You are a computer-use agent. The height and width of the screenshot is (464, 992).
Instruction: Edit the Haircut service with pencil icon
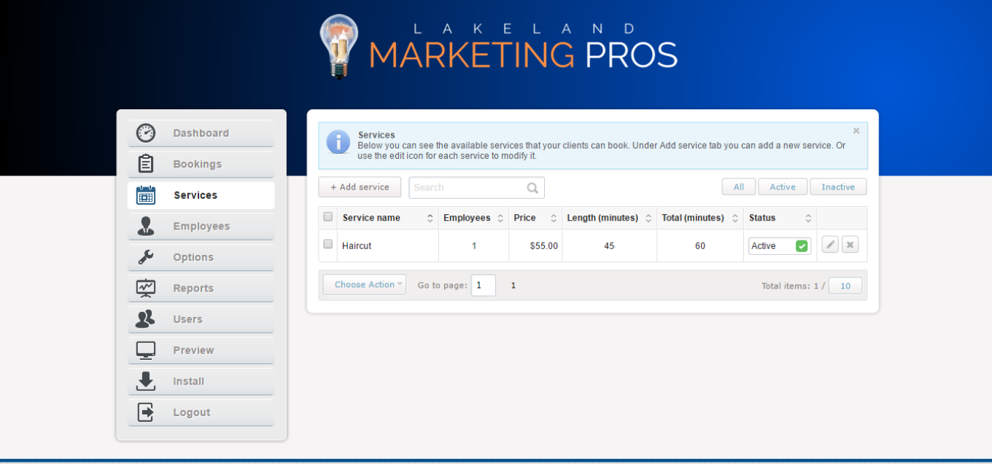(x=830, y=245)
